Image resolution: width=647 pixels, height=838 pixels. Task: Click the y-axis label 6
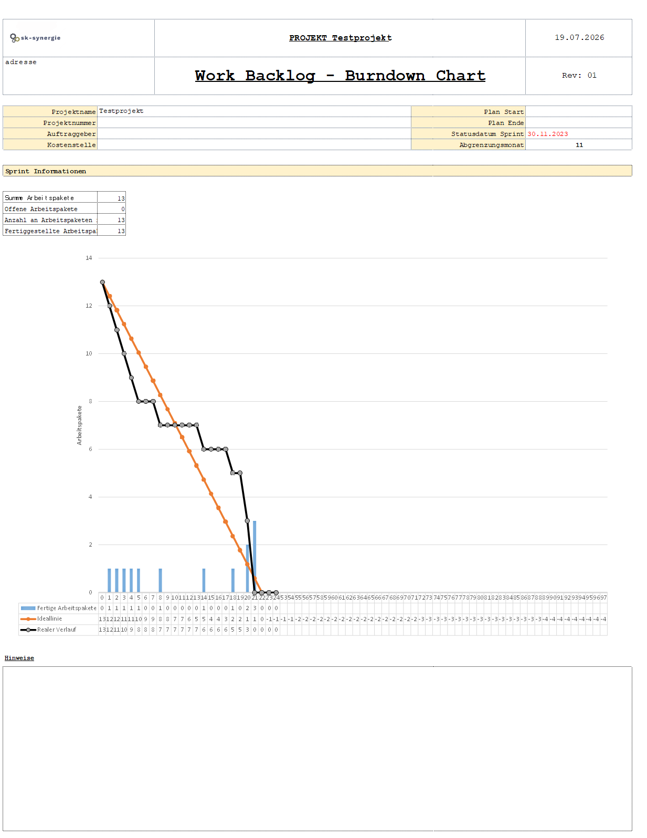click(90, 449)
